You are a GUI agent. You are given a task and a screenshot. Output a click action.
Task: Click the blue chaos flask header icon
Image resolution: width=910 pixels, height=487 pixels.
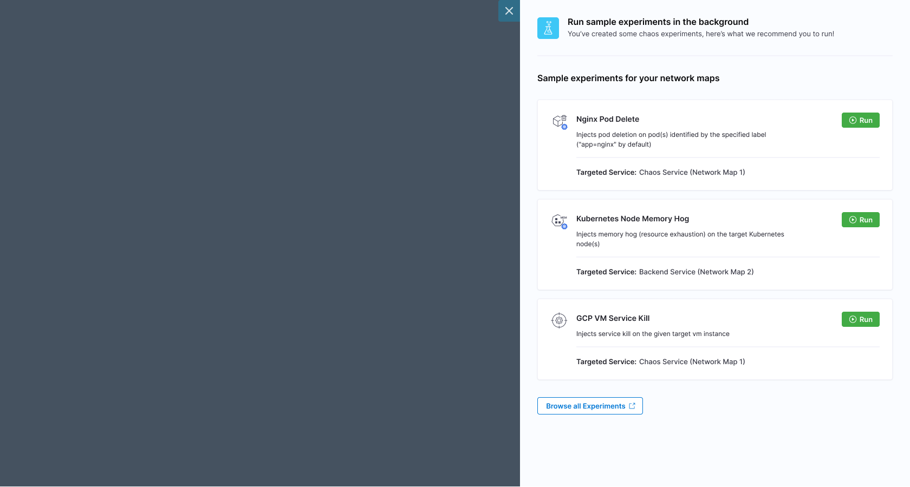pos(548,28)
